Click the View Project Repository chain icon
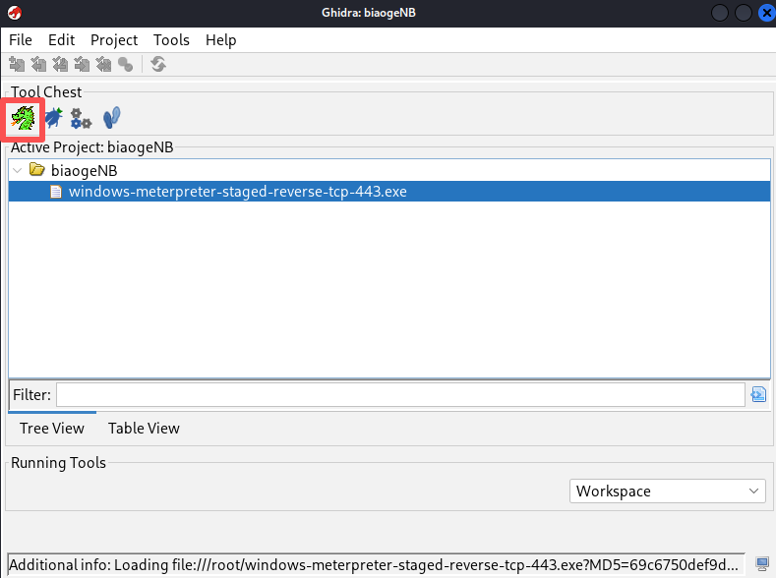This screenshot has width=776, height=578. click(x=126, y=65)
